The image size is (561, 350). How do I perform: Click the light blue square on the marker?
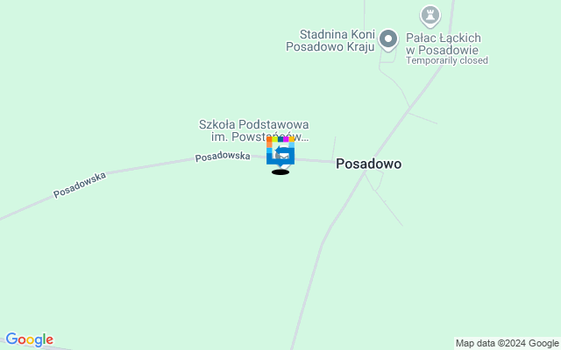click(292, 145)
